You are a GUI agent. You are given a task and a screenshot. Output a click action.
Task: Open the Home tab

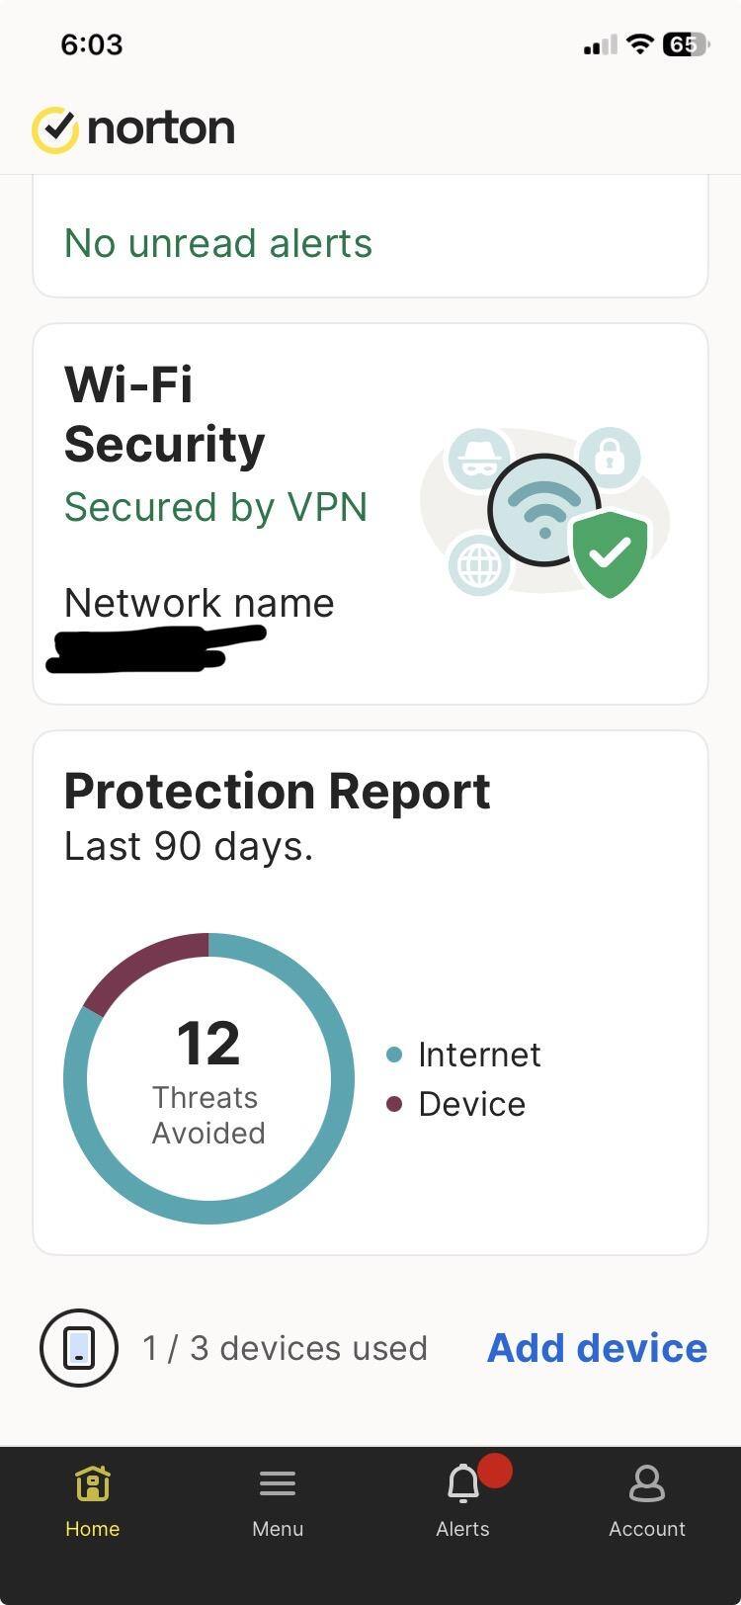pyautogui.click(x=93, y=1500)
